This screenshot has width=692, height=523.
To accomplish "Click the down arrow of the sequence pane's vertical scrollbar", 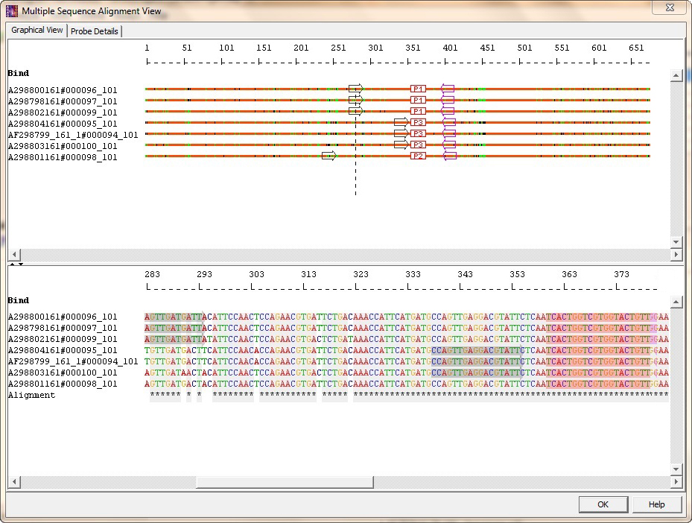I will tap(676, 469).
